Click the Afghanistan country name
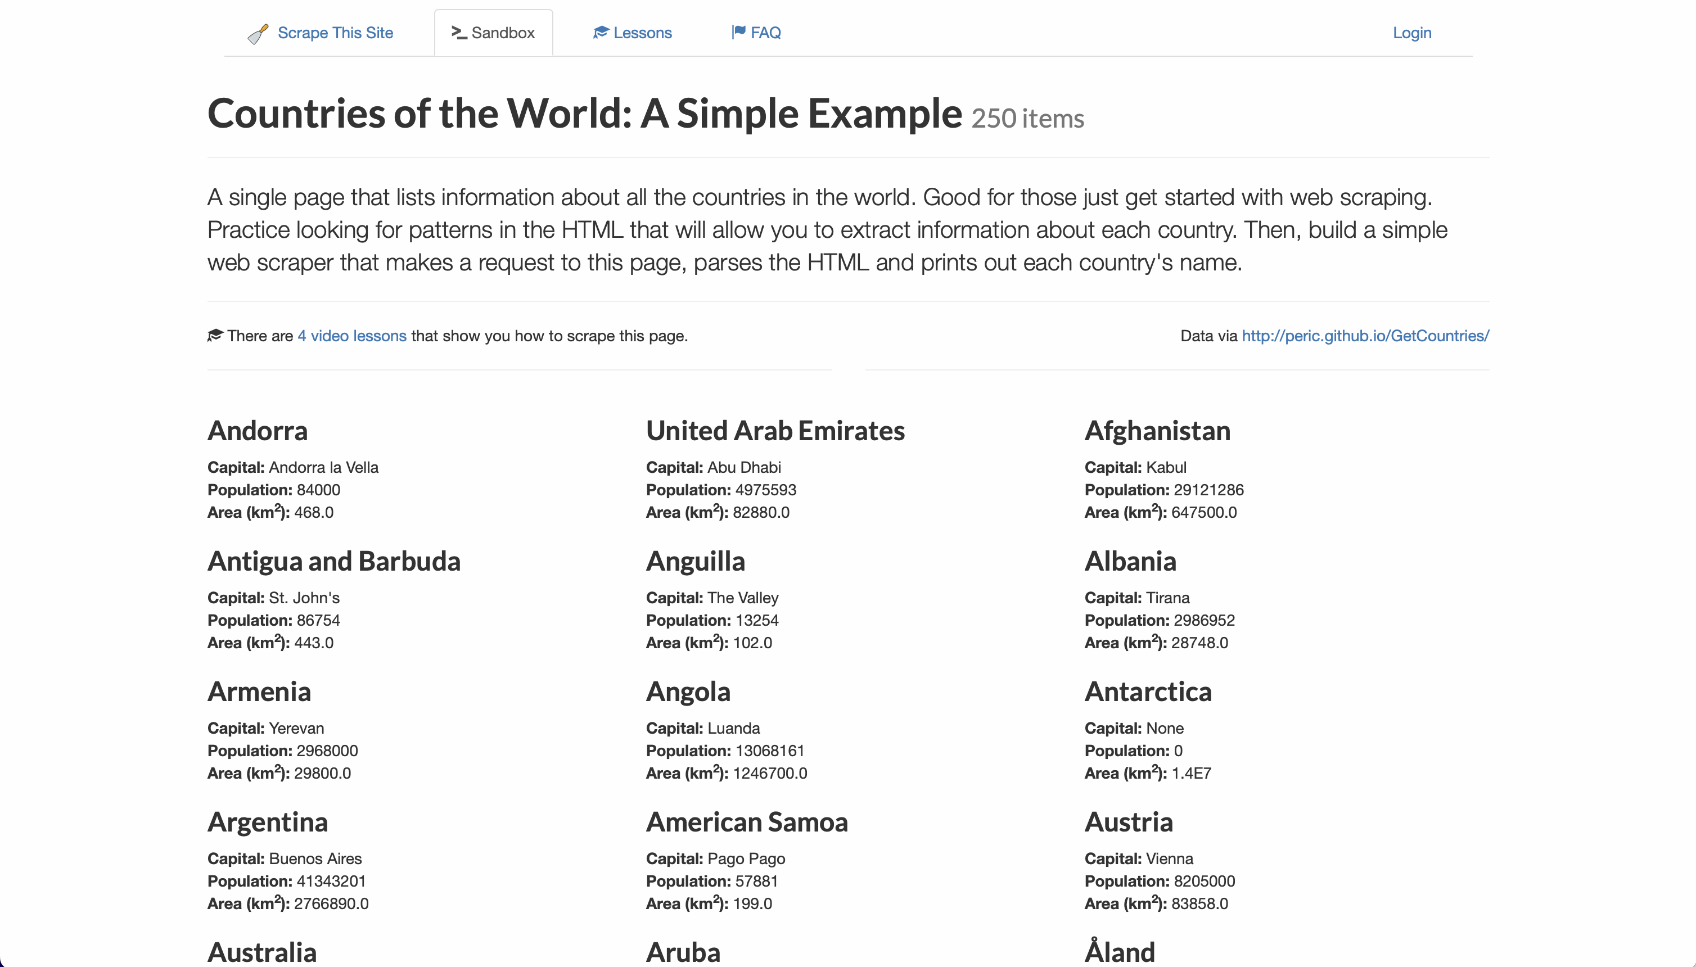The width and height of the screenshot is (1696, 967). 1157,431
